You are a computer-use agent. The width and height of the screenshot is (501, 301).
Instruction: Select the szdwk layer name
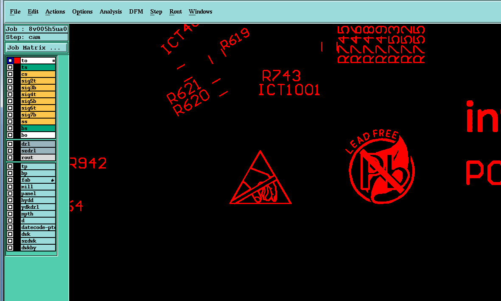(38, 241)
